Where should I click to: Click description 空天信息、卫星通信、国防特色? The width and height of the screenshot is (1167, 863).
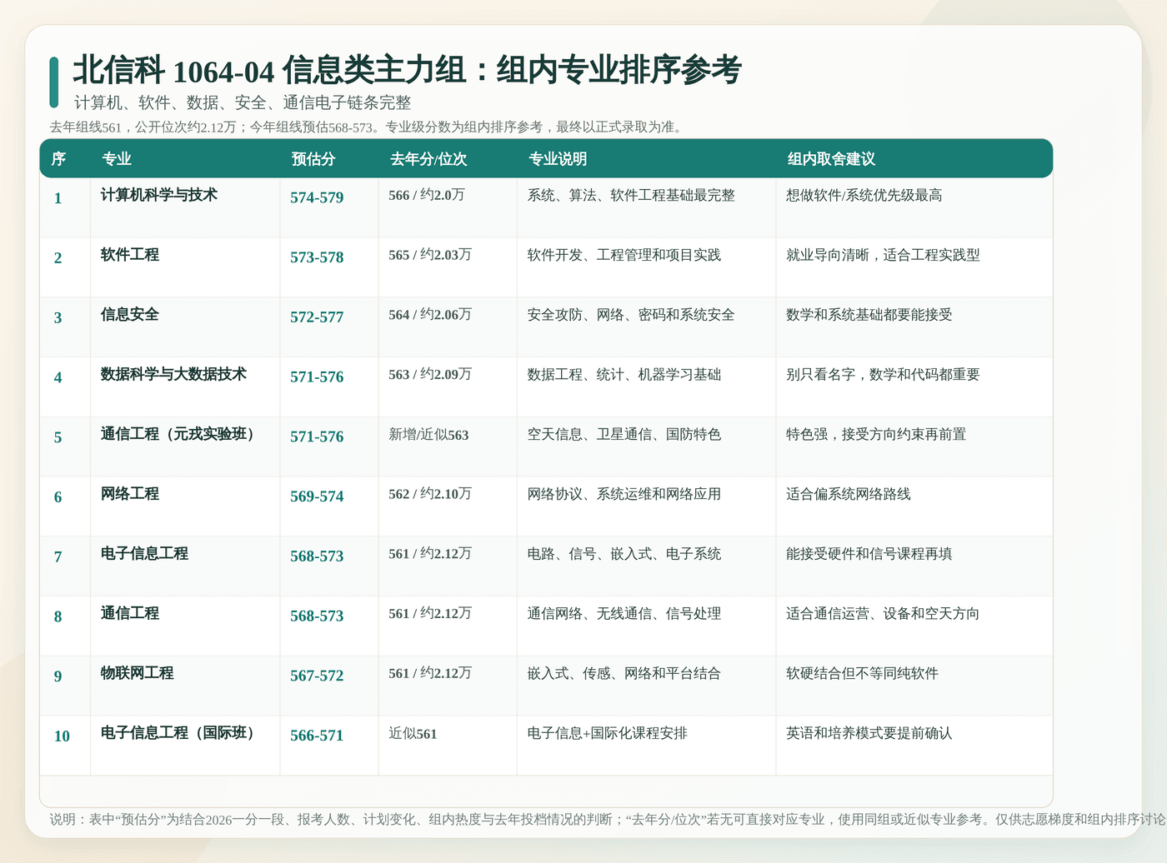pyautogui.click(x=624, y=434)
